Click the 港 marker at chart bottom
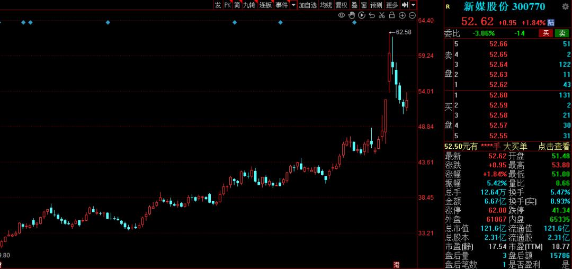Viewport: 572px width, 269px height. point(396,264)
